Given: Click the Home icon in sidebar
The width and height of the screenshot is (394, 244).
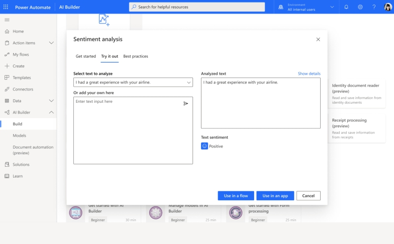Looking at the screenshot, I should point(7,31).
